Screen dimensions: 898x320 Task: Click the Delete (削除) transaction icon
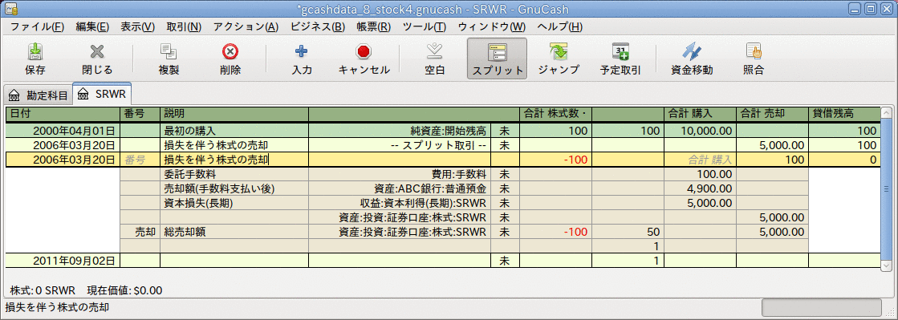tap(230, 59)
